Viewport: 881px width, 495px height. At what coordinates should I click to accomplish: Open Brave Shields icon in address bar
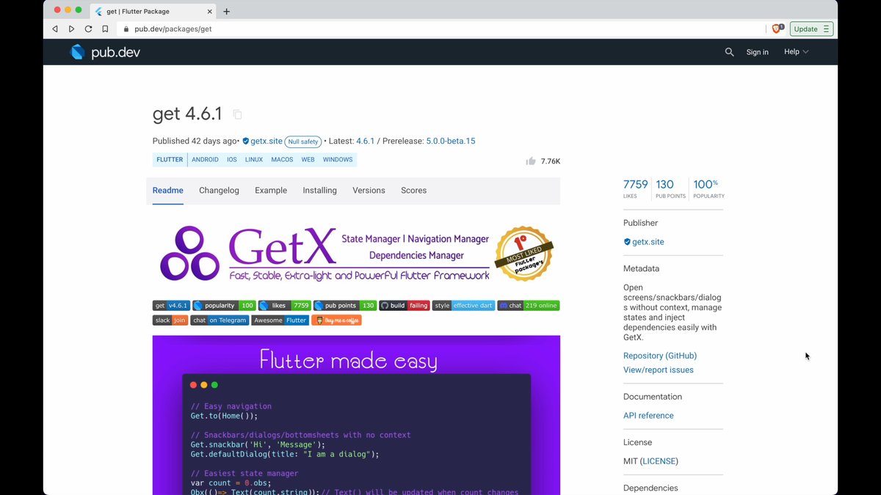pos(777,29)
